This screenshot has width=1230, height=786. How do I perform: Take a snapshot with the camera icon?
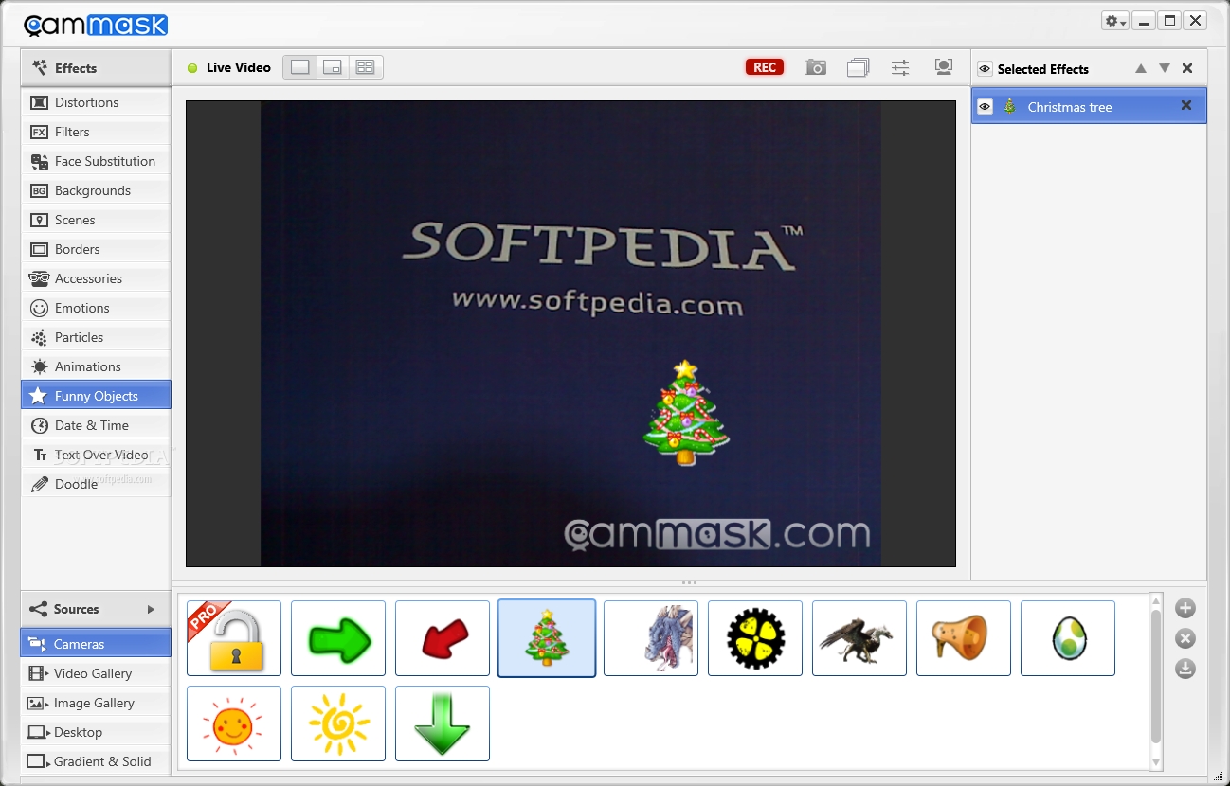[x=815, y=67]
